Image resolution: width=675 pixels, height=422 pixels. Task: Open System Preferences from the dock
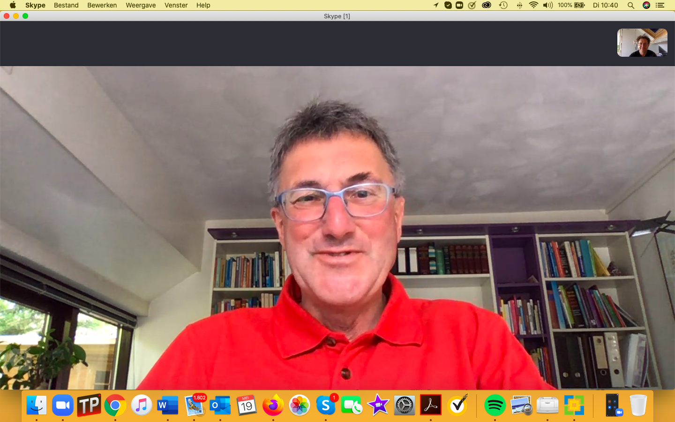tap(404, 405)
